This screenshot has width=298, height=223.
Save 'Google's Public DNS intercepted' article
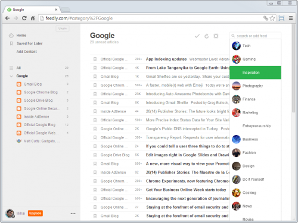[x=95, y=129]
